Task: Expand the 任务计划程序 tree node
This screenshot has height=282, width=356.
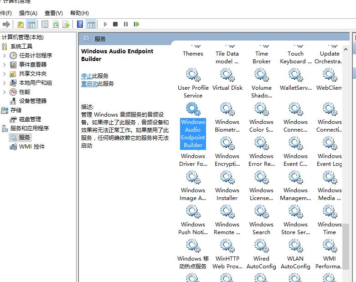Action: click(x=4, y=56)
